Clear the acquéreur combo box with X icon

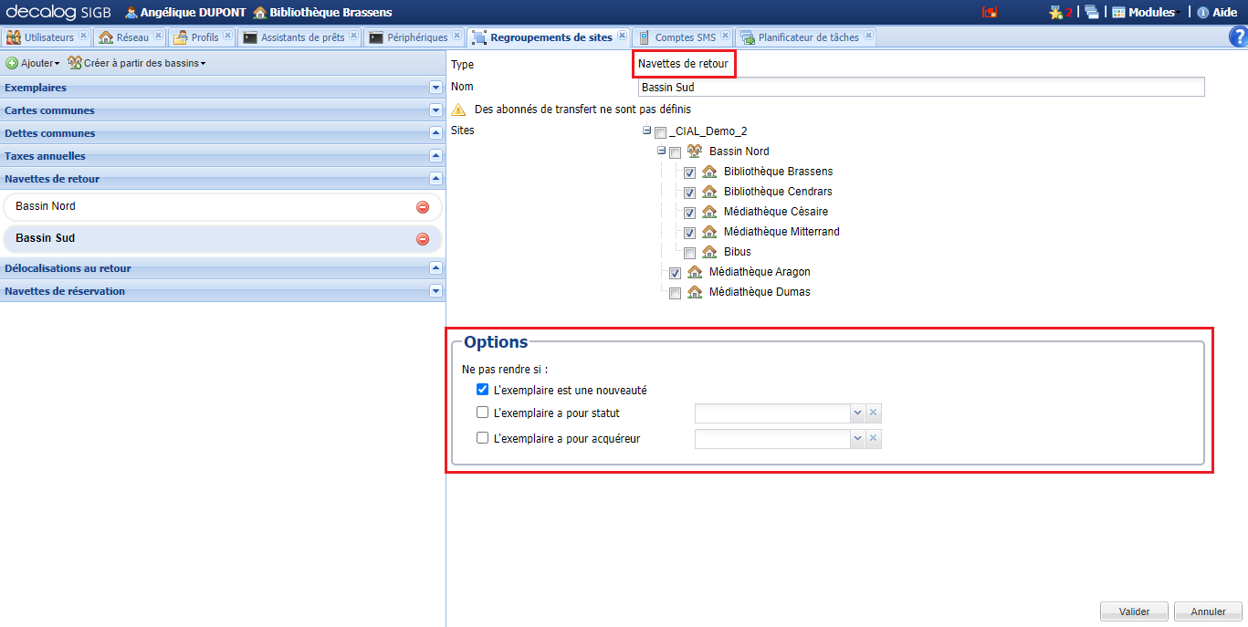pos(873,439)
